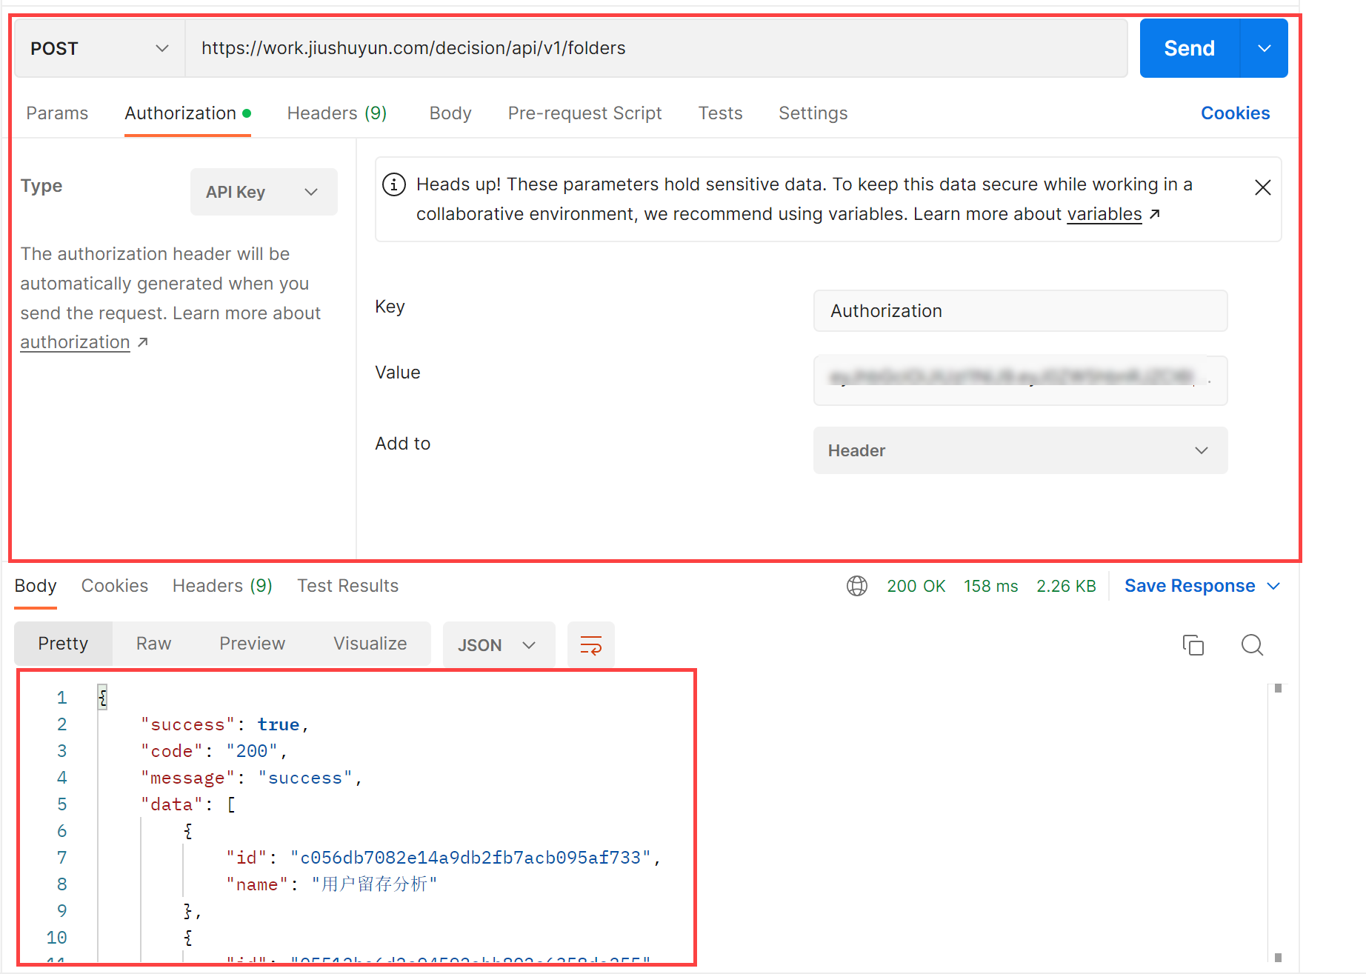
Task: Click the vertical scrollbar of the response body
Action: (x=1278, y=822)
